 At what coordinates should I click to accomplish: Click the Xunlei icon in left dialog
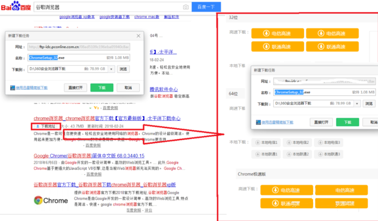tap(12, 88)
